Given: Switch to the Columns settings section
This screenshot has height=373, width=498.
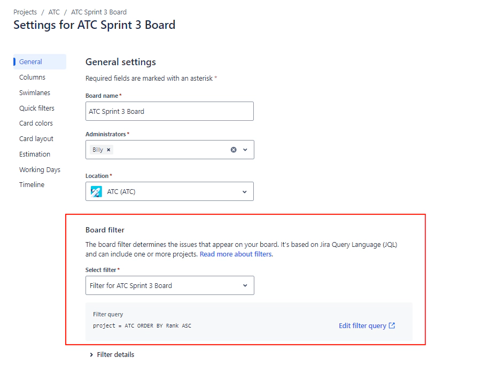Looking at the screenshot, I should 32,77.
